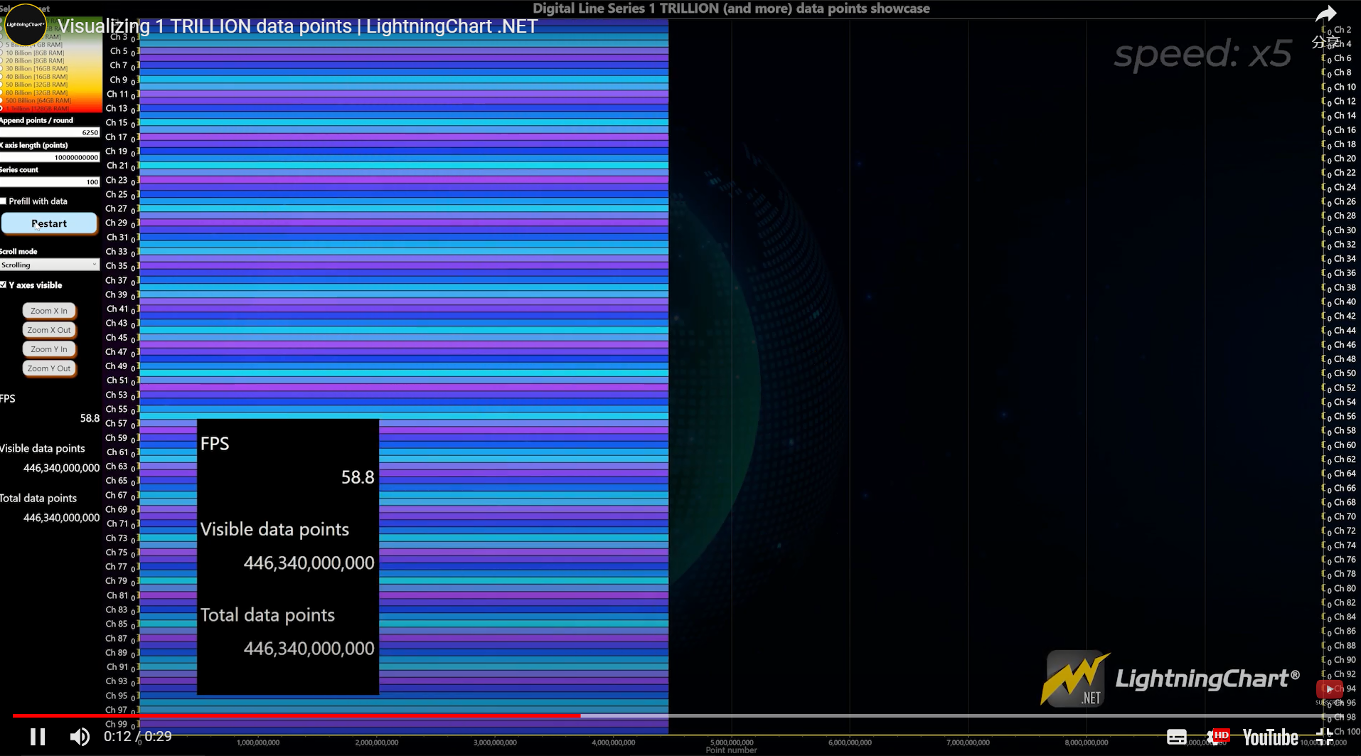Click the share arrow icon
This screenshot has height=756, width=1361.
[x=1325, y=15]
